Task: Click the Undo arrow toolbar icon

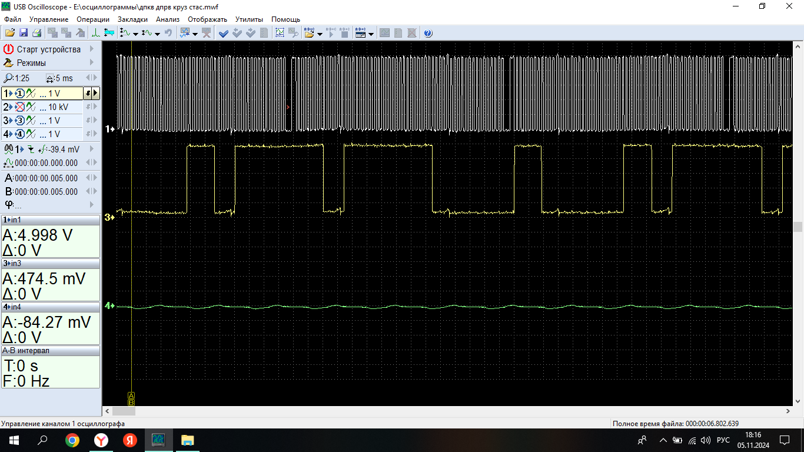Action: 168,33
